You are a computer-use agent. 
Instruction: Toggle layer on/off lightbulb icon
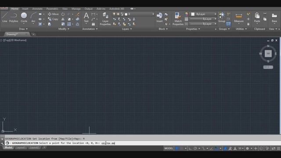click(114, 14)
